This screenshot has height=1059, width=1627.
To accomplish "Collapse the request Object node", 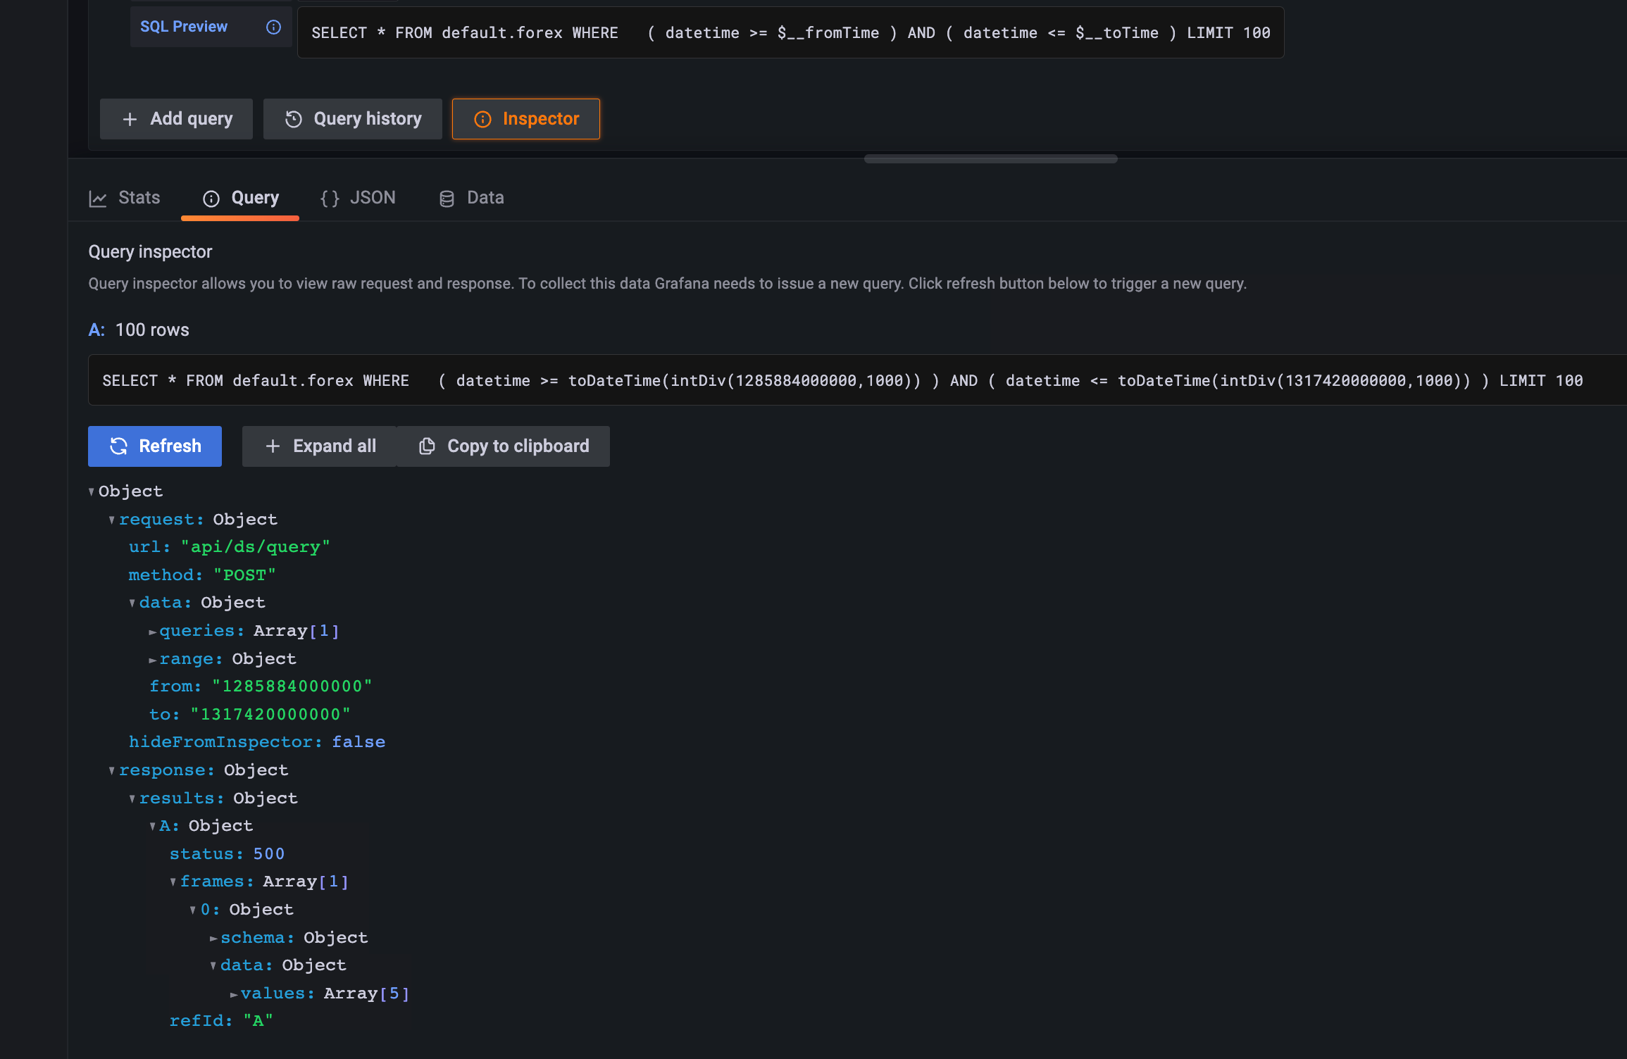I will pyautogui.click(x=112, y=519).
